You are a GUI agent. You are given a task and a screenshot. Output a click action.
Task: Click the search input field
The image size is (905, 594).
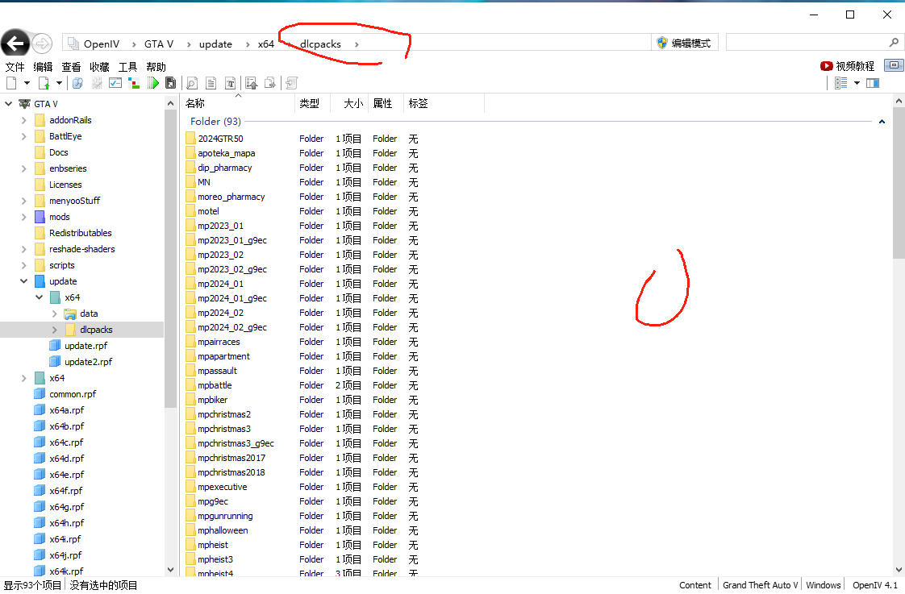click(806, 43)
